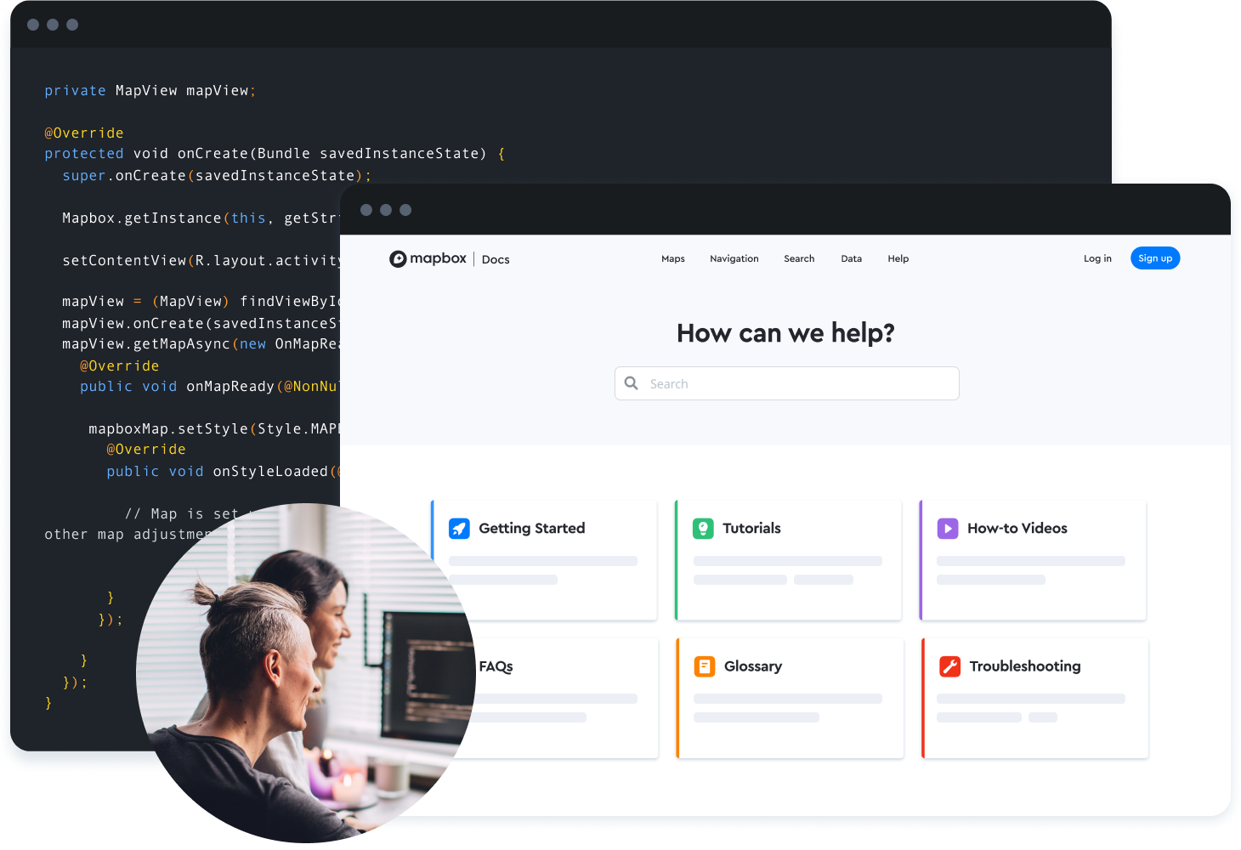The width and height of the screenshot is (1241, 850).
Task: Select the book icon on Glossary card
Action: (705, 666)
